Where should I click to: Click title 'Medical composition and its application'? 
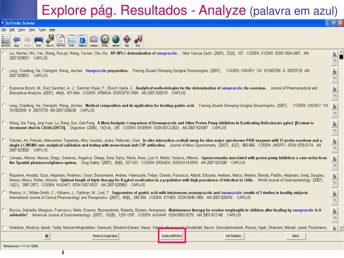click(140, 105)
